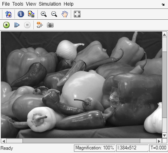Start the simulation with the run button
This screenshot has height=153, width=168.
coord(6,25)
